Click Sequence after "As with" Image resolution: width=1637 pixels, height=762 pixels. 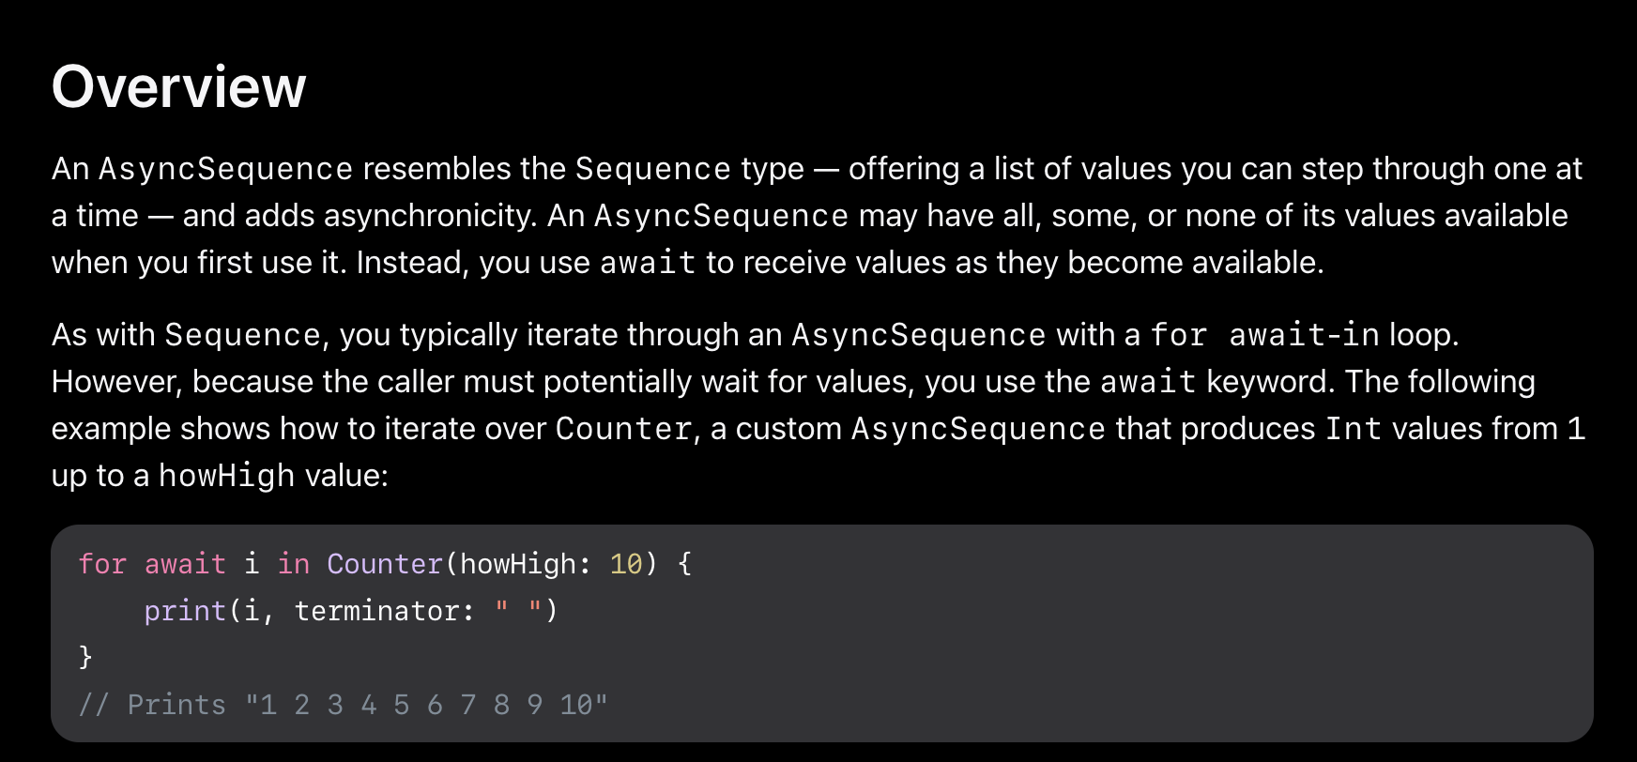tap(243, 335)
